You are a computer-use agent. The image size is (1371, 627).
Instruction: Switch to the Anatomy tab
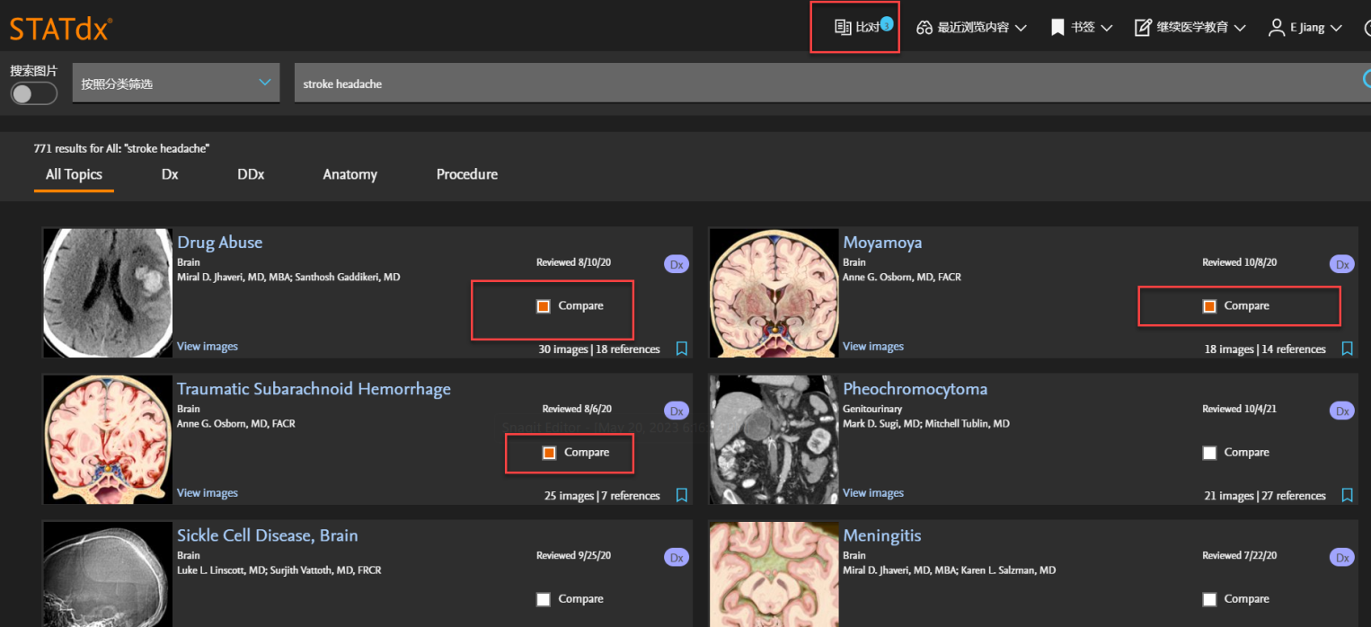(x=349, y=174)
